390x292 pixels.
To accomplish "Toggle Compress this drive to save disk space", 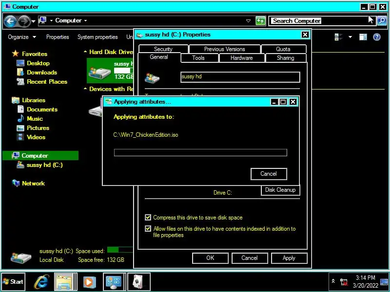I will [x=148, y=218].
